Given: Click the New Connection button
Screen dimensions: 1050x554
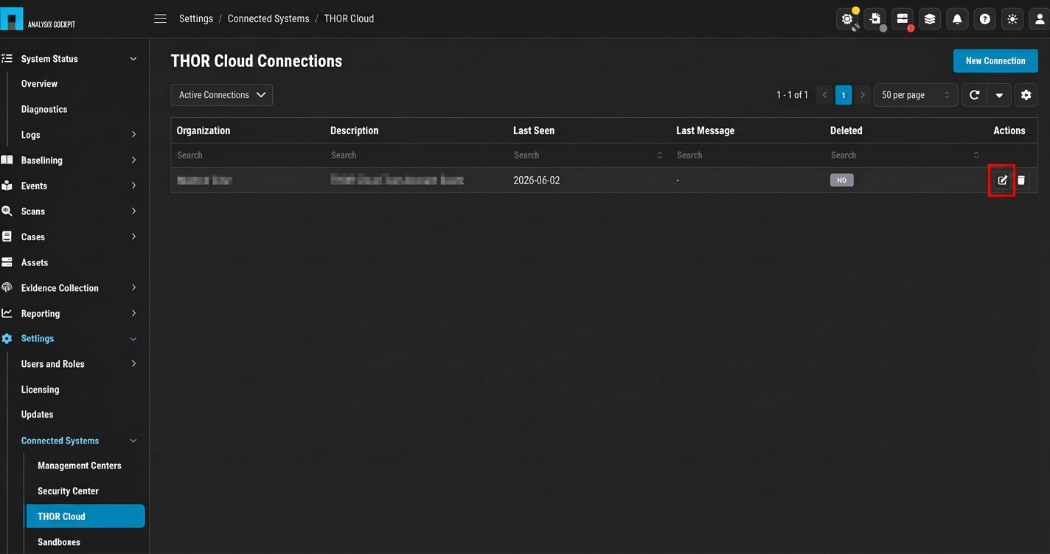Looking at the screenshot, I should tap(995, 61).
